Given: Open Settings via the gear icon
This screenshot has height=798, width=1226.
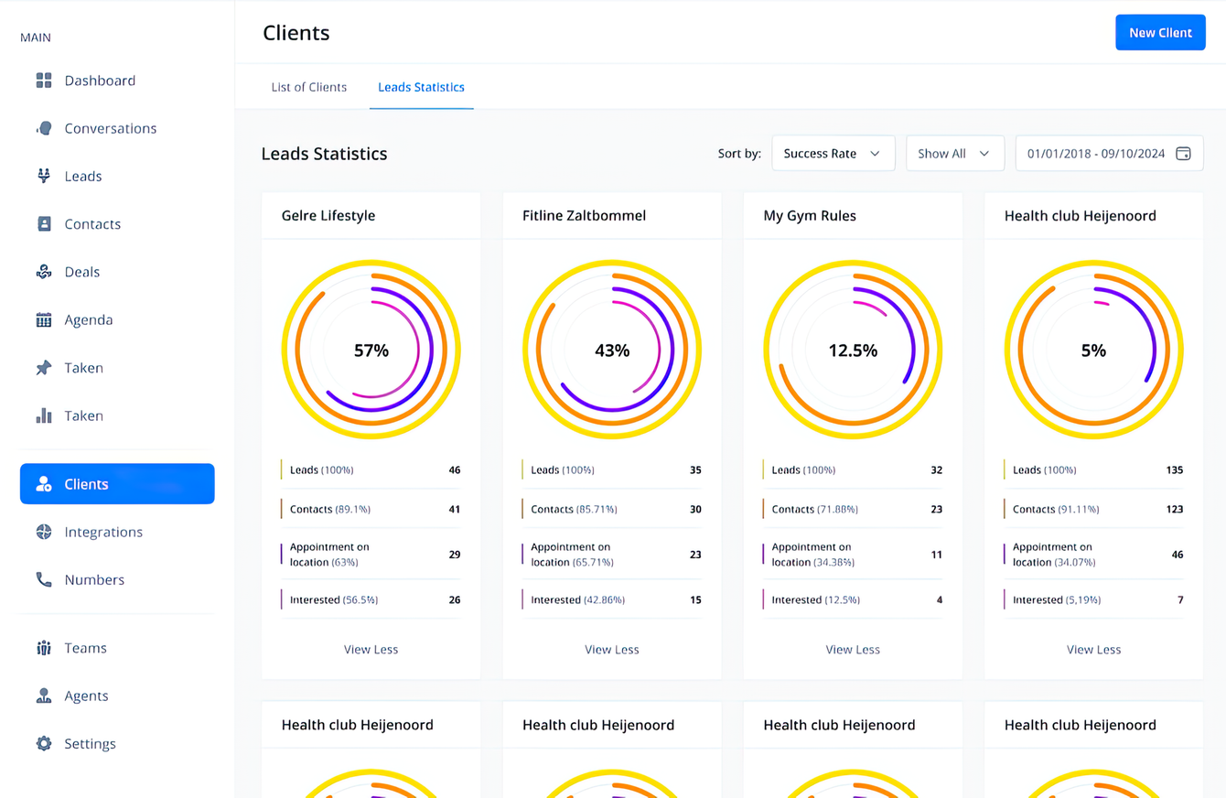Looking at the screenshot, I should pyautogui.click(x=43, y=743).
